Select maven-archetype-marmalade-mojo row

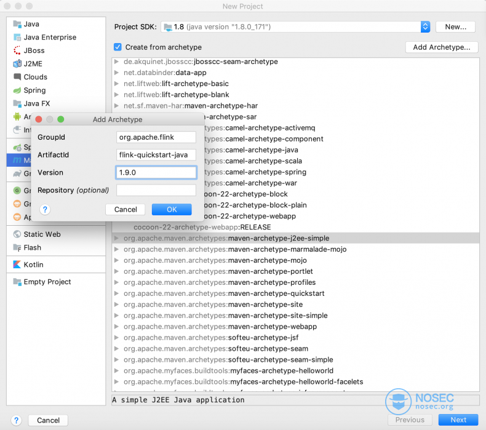click(296, 249)
